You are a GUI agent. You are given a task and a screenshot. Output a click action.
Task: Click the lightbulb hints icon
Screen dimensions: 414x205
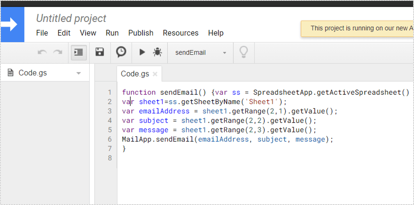[x=244, y=52]
